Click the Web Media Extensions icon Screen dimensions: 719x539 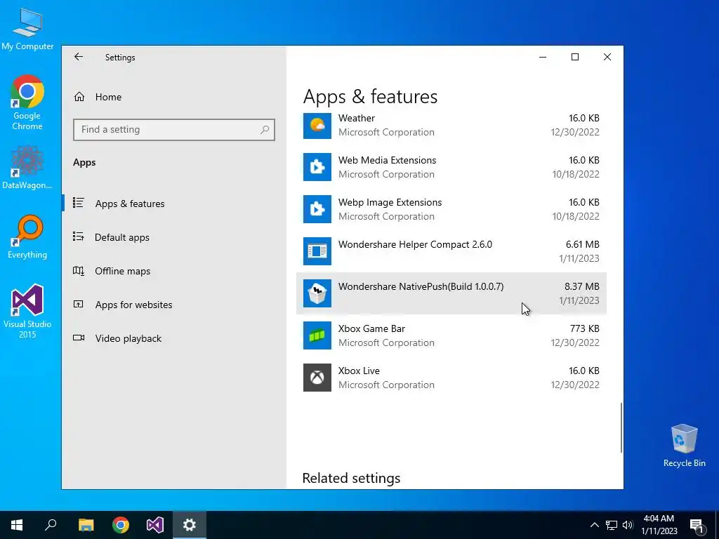click(317, 167)
